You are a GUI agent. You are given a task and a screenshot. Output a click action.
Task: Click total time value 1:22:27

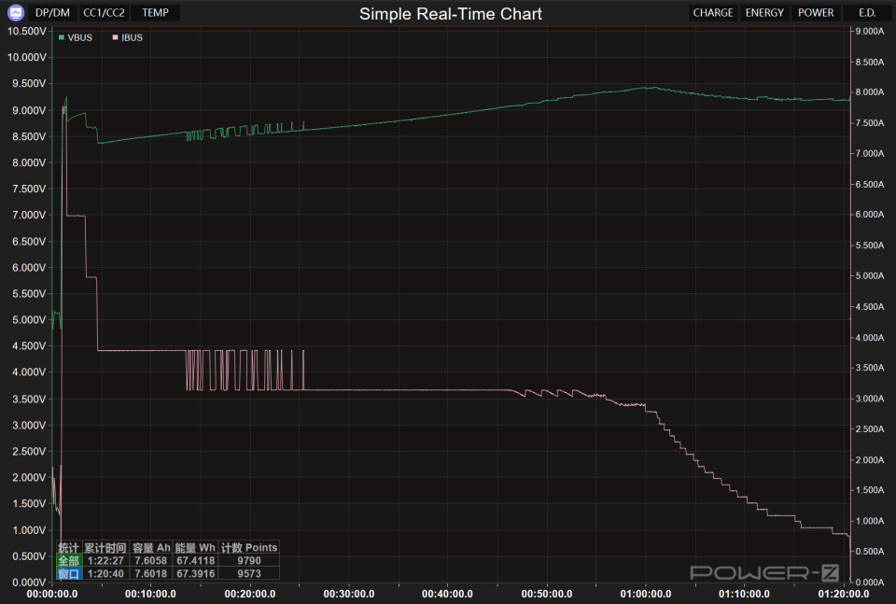pos(105,560)
